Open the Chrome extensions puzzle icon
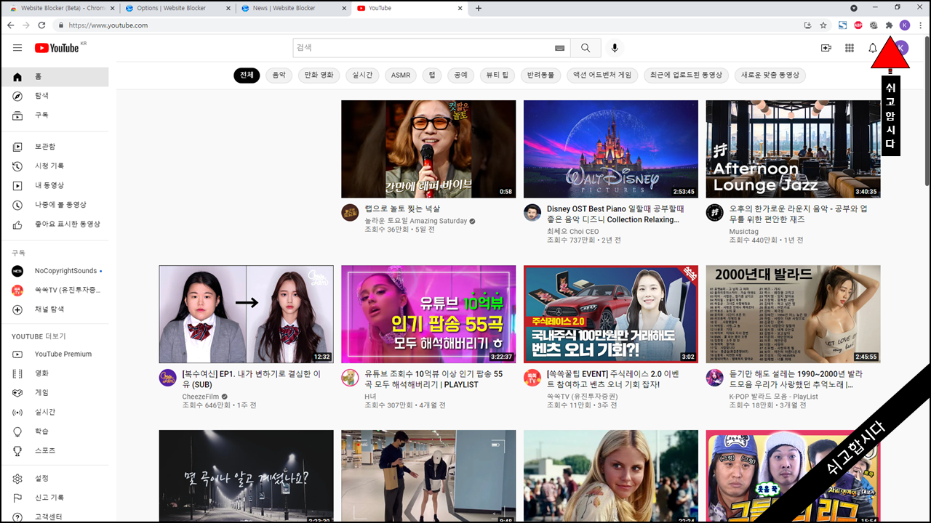This screenshot has height=523, width=931. pyautogui.click(x=889, y=25)
